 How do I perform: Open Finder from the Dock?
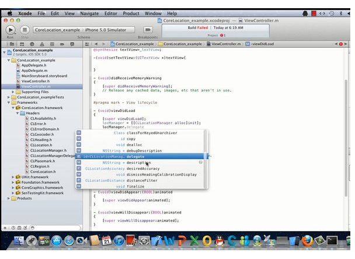(19, 241)
